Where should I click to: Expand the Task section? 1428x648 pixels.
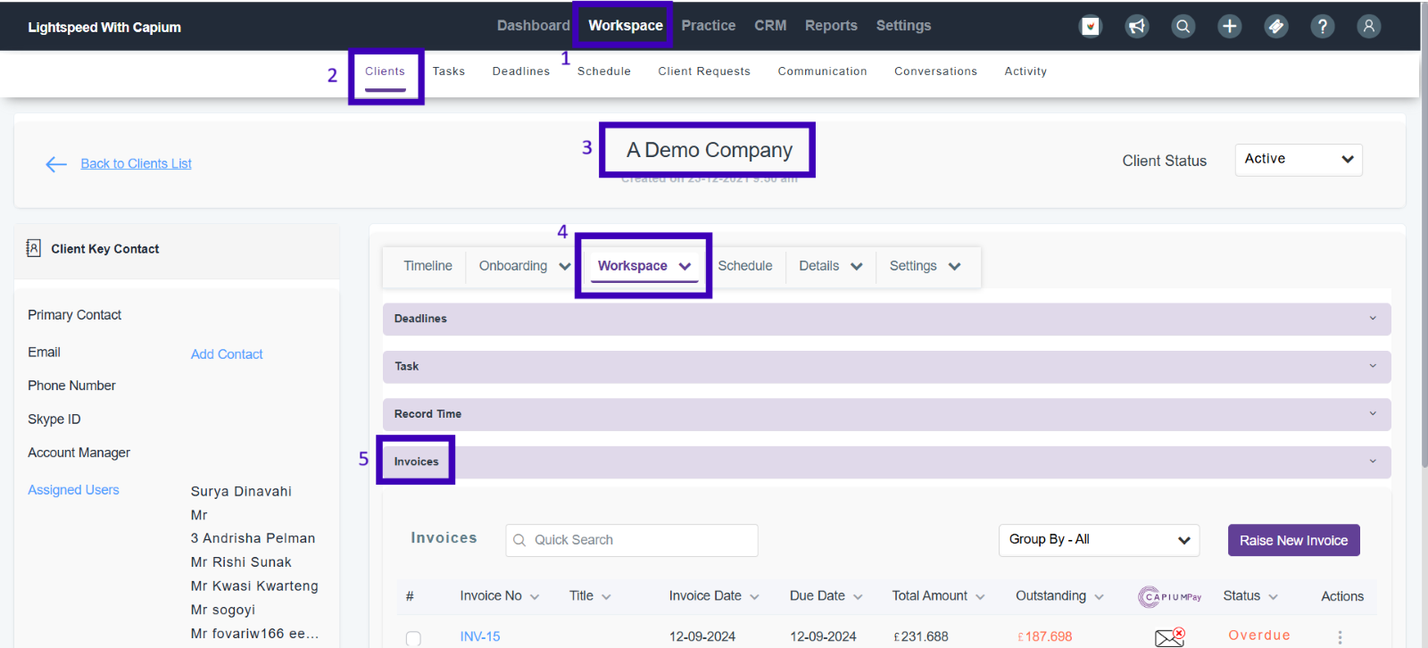(x=886, y=367)
